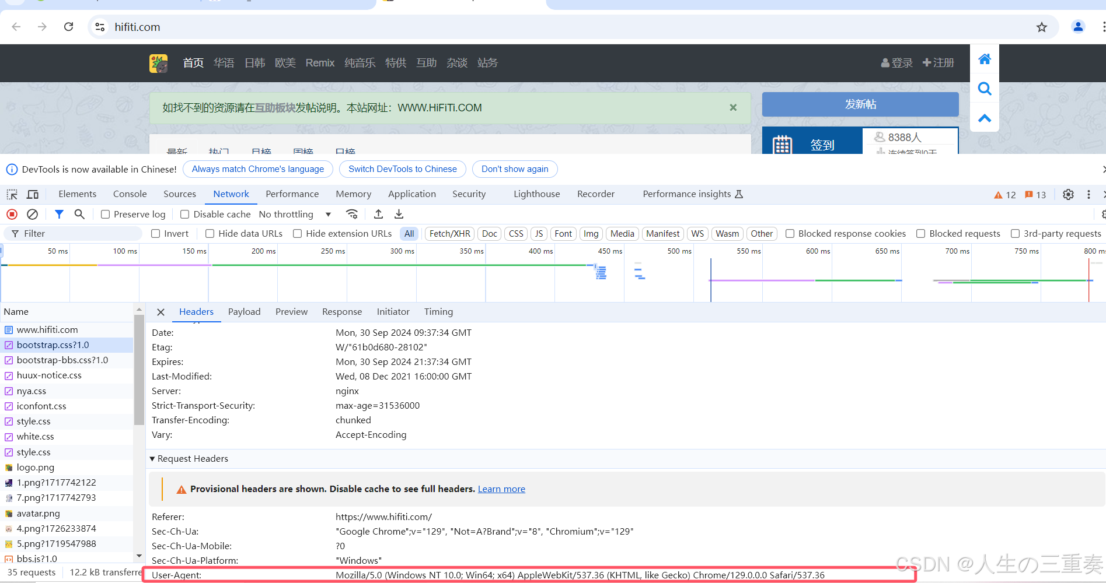
Task: Click the scroll-to-top chevron icon
Action: [985, 118]
